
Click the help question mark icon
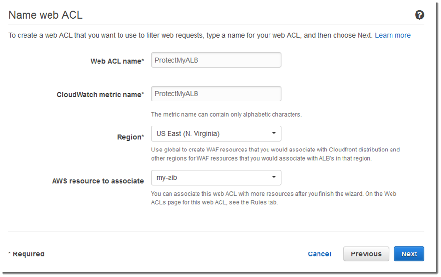(x=419, y=15)
